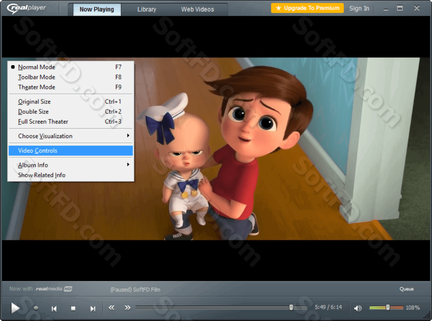Viewport: 432px width, 321px height.
Task: Open the Library tab
Action: pyautogui.click(x=147, y=10)
